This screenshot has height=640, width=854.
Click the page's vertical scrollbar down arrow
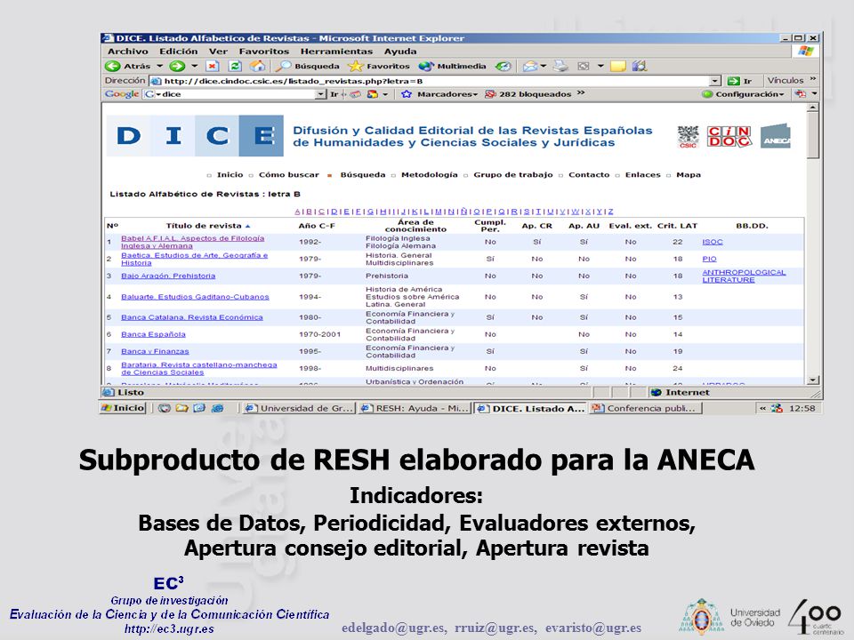click(x=813, y=380)
